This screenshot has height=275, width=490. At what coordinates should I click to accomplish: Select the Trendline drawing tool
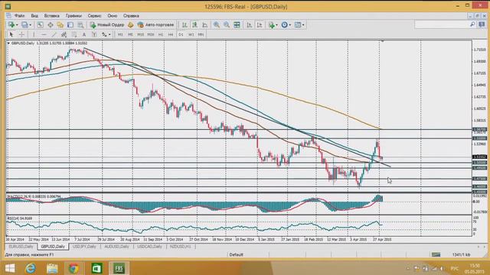tap(54, 34)
